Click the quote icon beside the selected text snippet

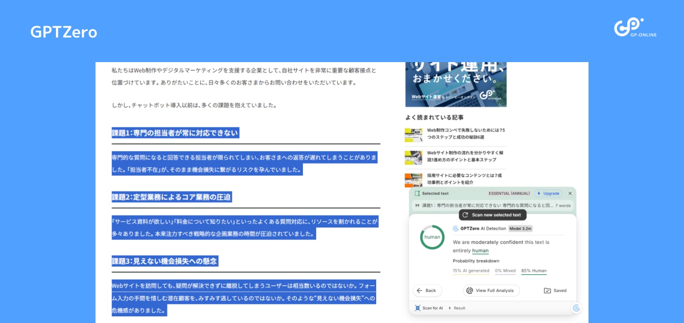[x=417, y=205]
